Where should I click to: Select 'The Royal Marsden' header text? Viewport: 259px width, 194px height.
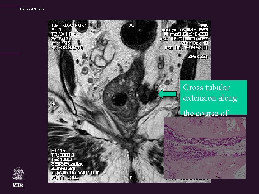32,9
